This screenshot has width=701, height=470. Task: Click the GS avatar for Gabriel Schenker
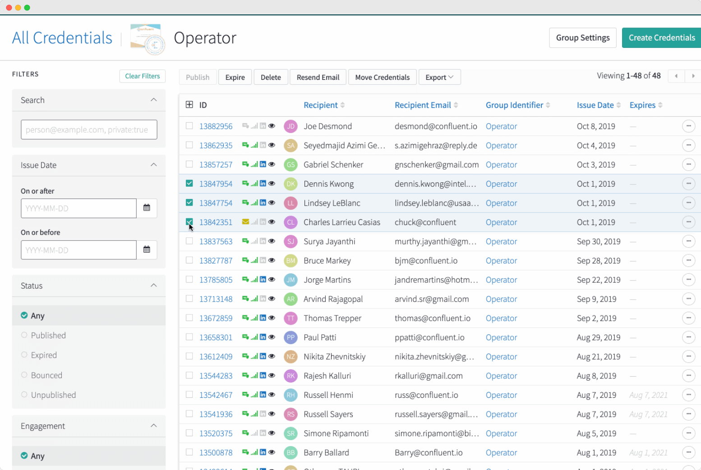coord(291,165)
